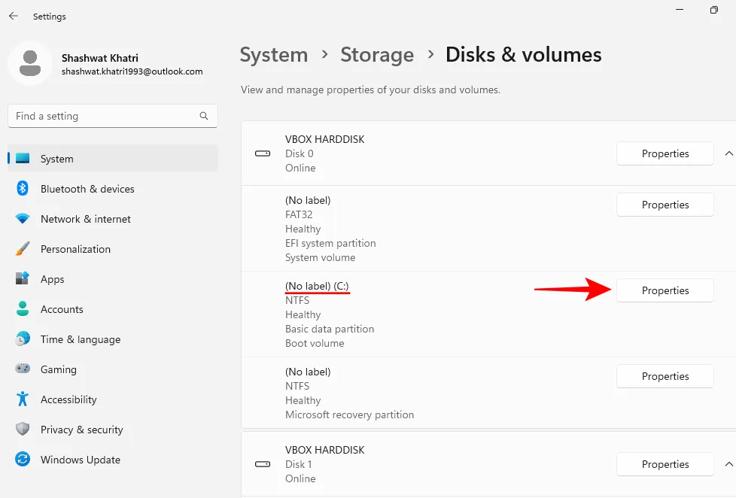Click the "Boot volume" text
Image resolution: width=736 pixels, height=498 pixels.
point(315,343)
